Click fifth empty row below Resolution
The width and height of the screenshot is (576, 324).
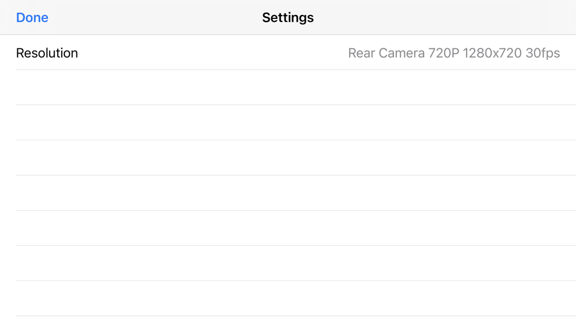click(x=288, y=228)
